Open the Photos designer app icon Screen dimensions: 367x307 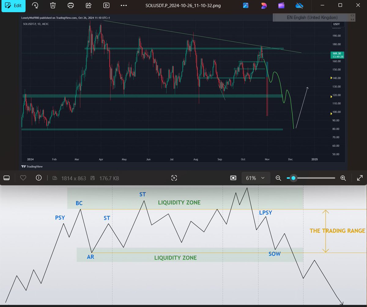pos(246,5)
